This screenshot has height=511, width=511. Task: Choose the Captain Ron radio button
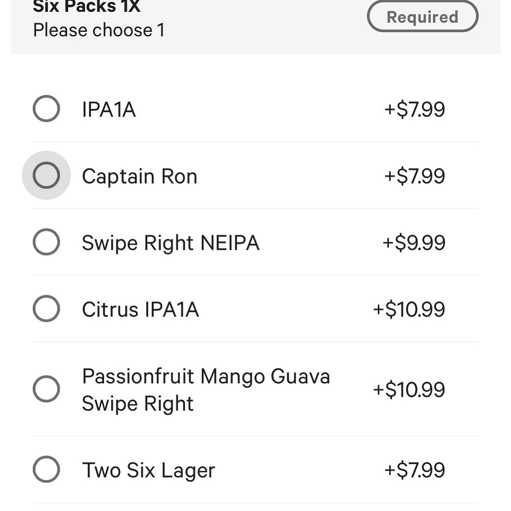(x=46, y=175)
